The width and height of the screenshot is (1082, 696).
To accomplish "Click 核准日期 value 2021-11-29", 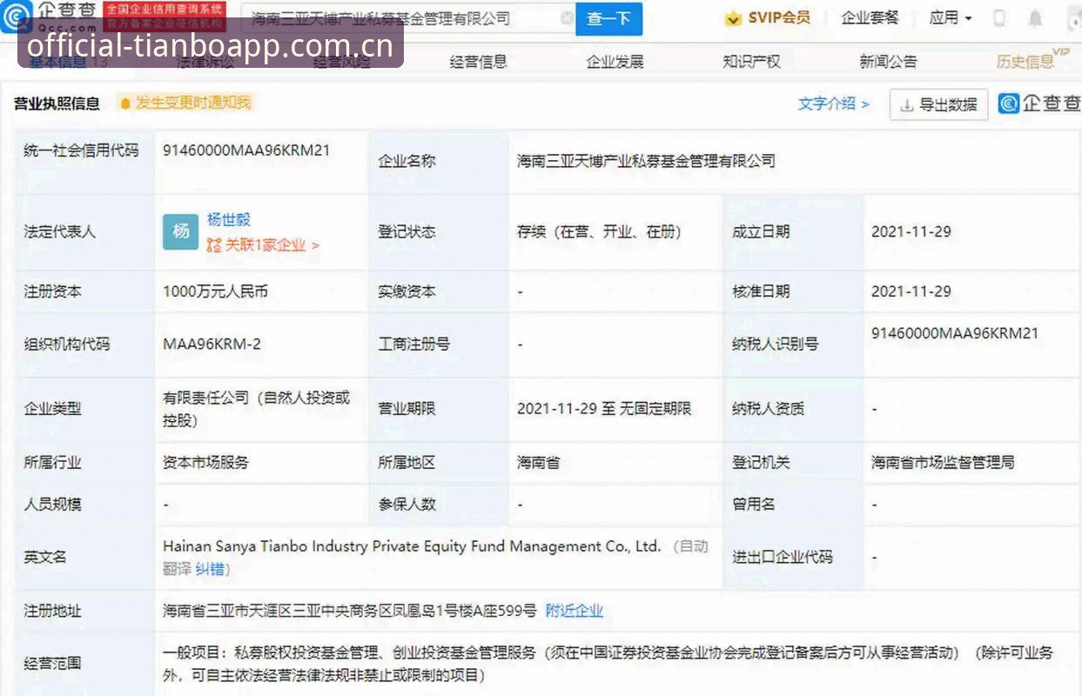I will pos(911,291).
